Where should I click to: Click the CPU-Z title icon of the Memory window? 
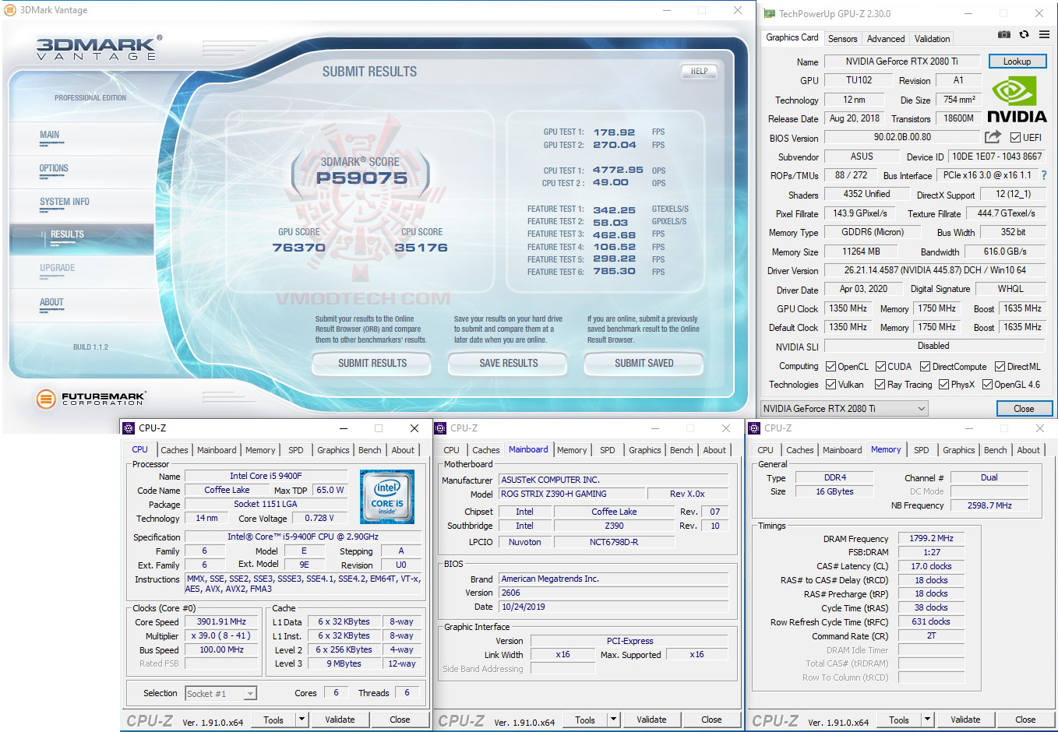click(755, 428)
